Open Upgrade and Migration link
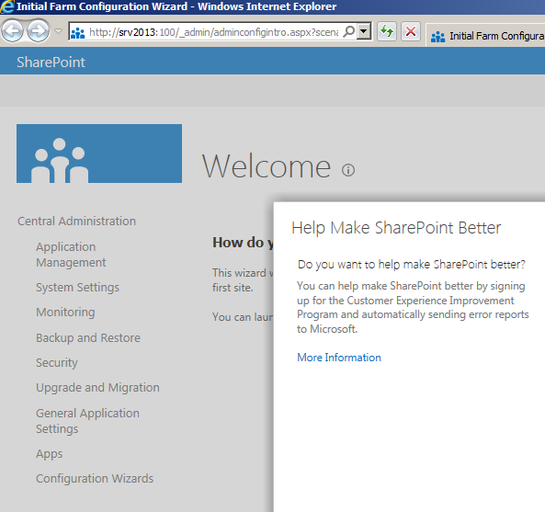Image resolution: width=545 pixels, height=512 pixels. [97, 388]
